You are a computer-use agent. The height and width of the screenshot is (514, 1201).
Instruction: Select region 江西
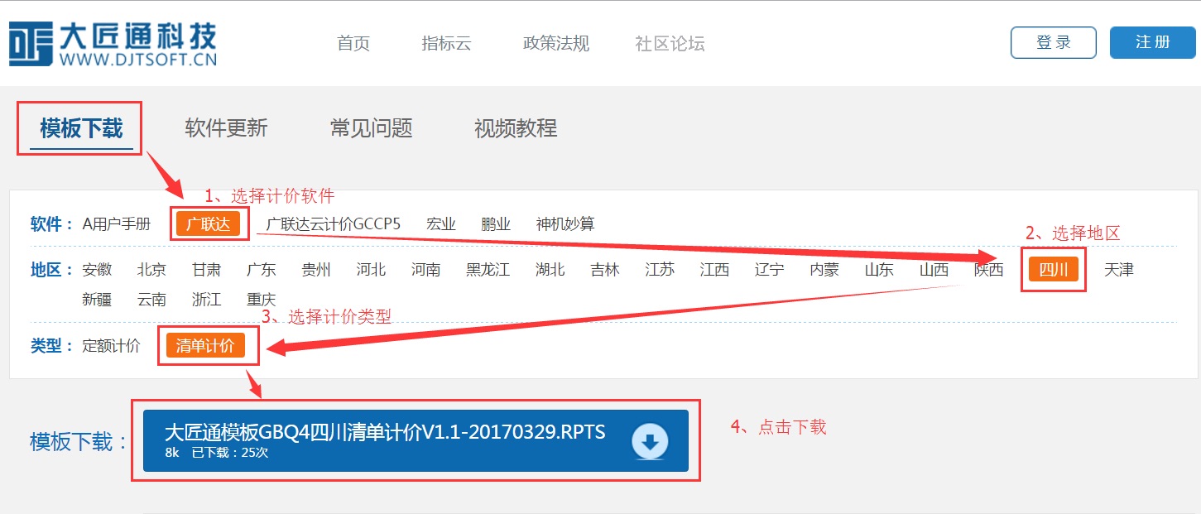click(x=714, y=269)
